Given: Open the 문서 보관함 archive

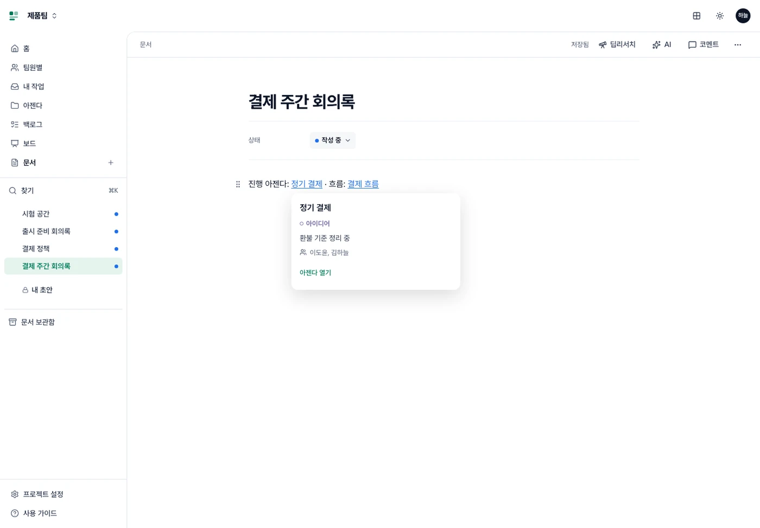Looking at the screenshot, I should point(63,322).
